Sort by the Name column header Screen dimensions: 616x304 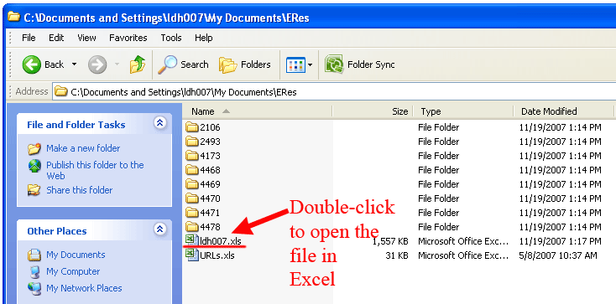click(257, 111)
